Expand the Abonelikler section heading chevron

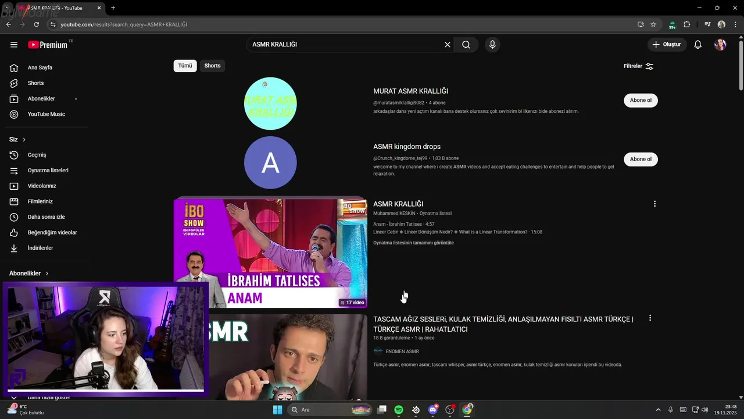tap(47, 274)
